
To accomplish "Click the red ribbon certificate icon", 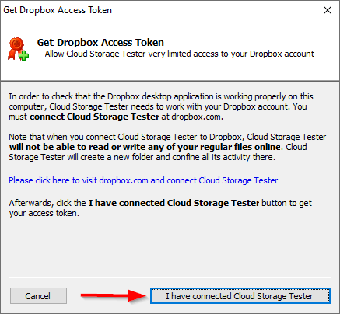I will [x=17, y=48].
